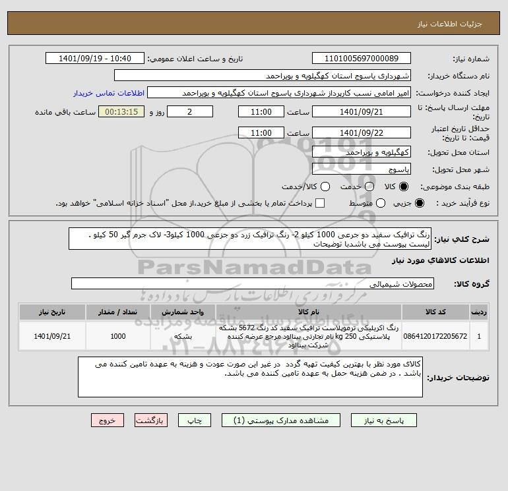Click the شماره نیاز field 1101005697000089
This screenshot has height=491, width=508.
(x=362, y=58)
